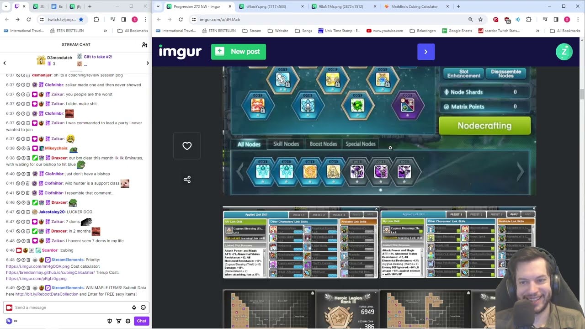Open the i.imgur.com/pKgfz0g.png link
Screen dimensions: 585x329
pos(36,279)
